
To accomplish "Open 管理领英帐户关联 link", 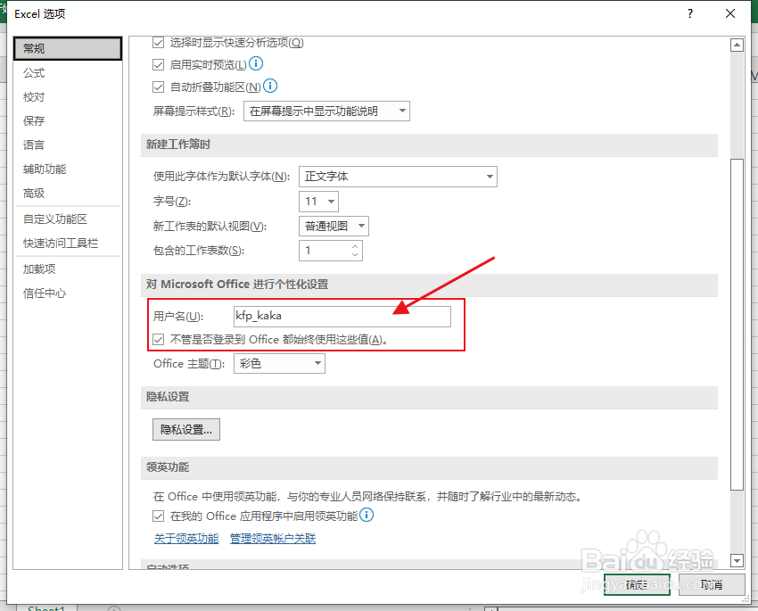I will [x=273, y=539].
